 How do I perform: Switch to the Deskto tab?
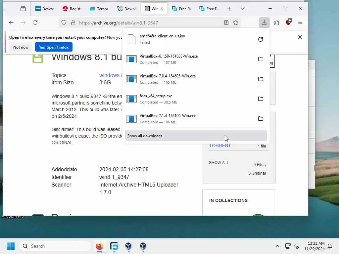[45, 9]
